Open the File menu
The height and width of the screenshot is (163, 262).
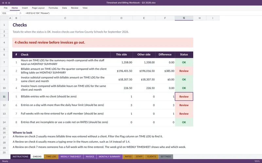tap(6, 8)
